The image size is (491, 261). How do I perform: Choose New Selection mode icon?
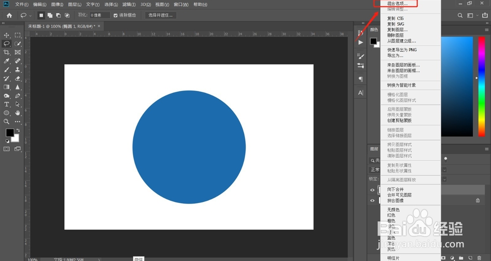click(x=41, y=15)
